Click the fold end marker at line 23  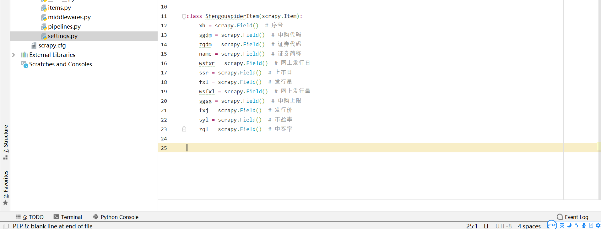coord(184,129)
